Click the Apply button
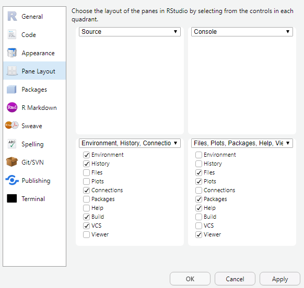Screen dimensions: 304x288 (280, 279)
